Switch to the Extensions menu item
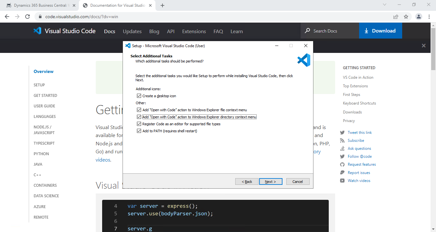 [194, 31]
